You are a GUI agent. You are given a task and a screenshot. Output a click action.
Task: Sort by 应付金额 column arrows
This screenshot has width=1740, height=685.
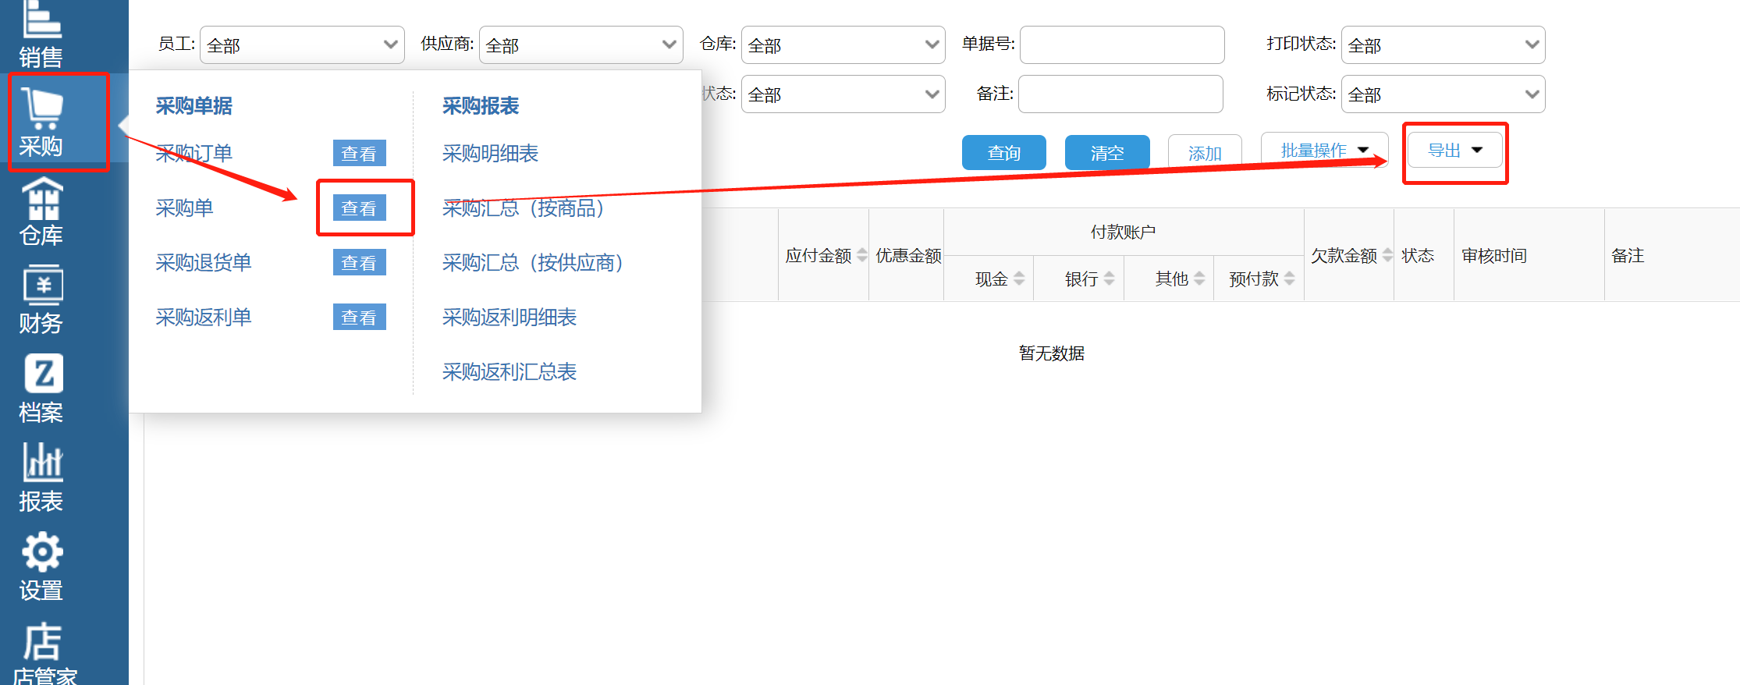click(x=862, y=255)
